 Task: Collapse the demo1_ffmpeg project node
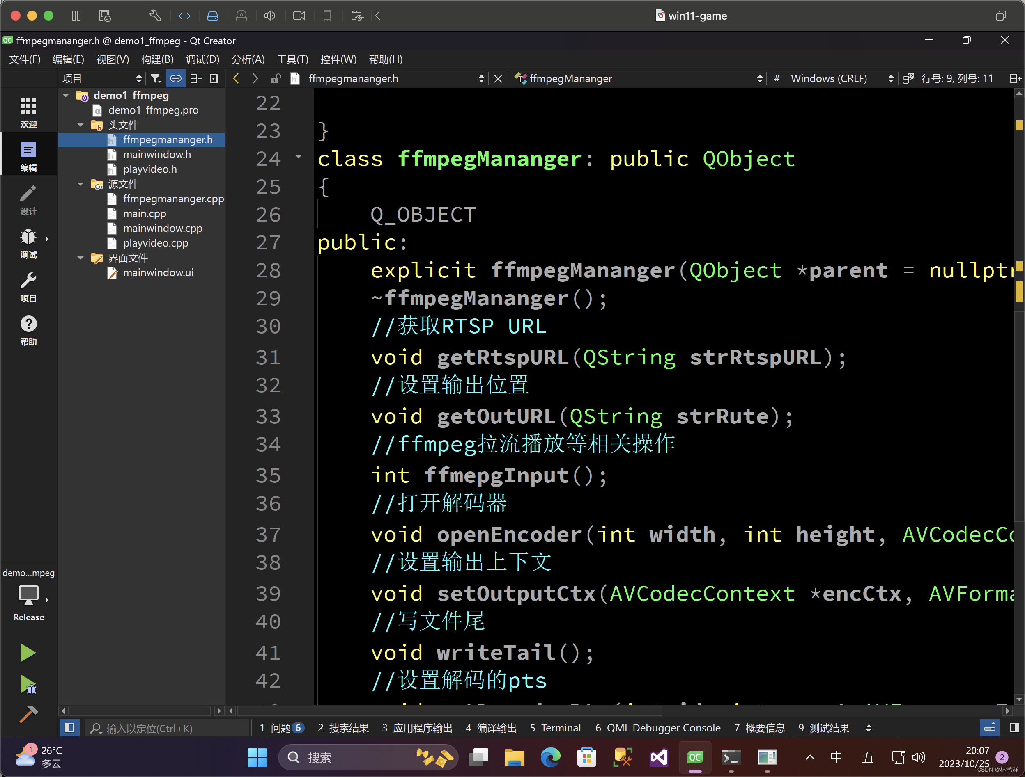[x=66, y=95]
